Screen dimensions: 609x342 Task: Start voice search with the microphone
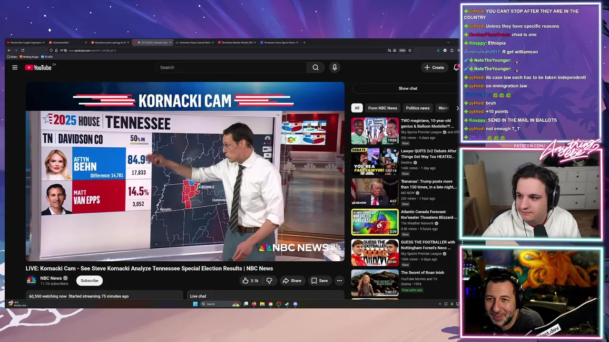pos(334,67)
